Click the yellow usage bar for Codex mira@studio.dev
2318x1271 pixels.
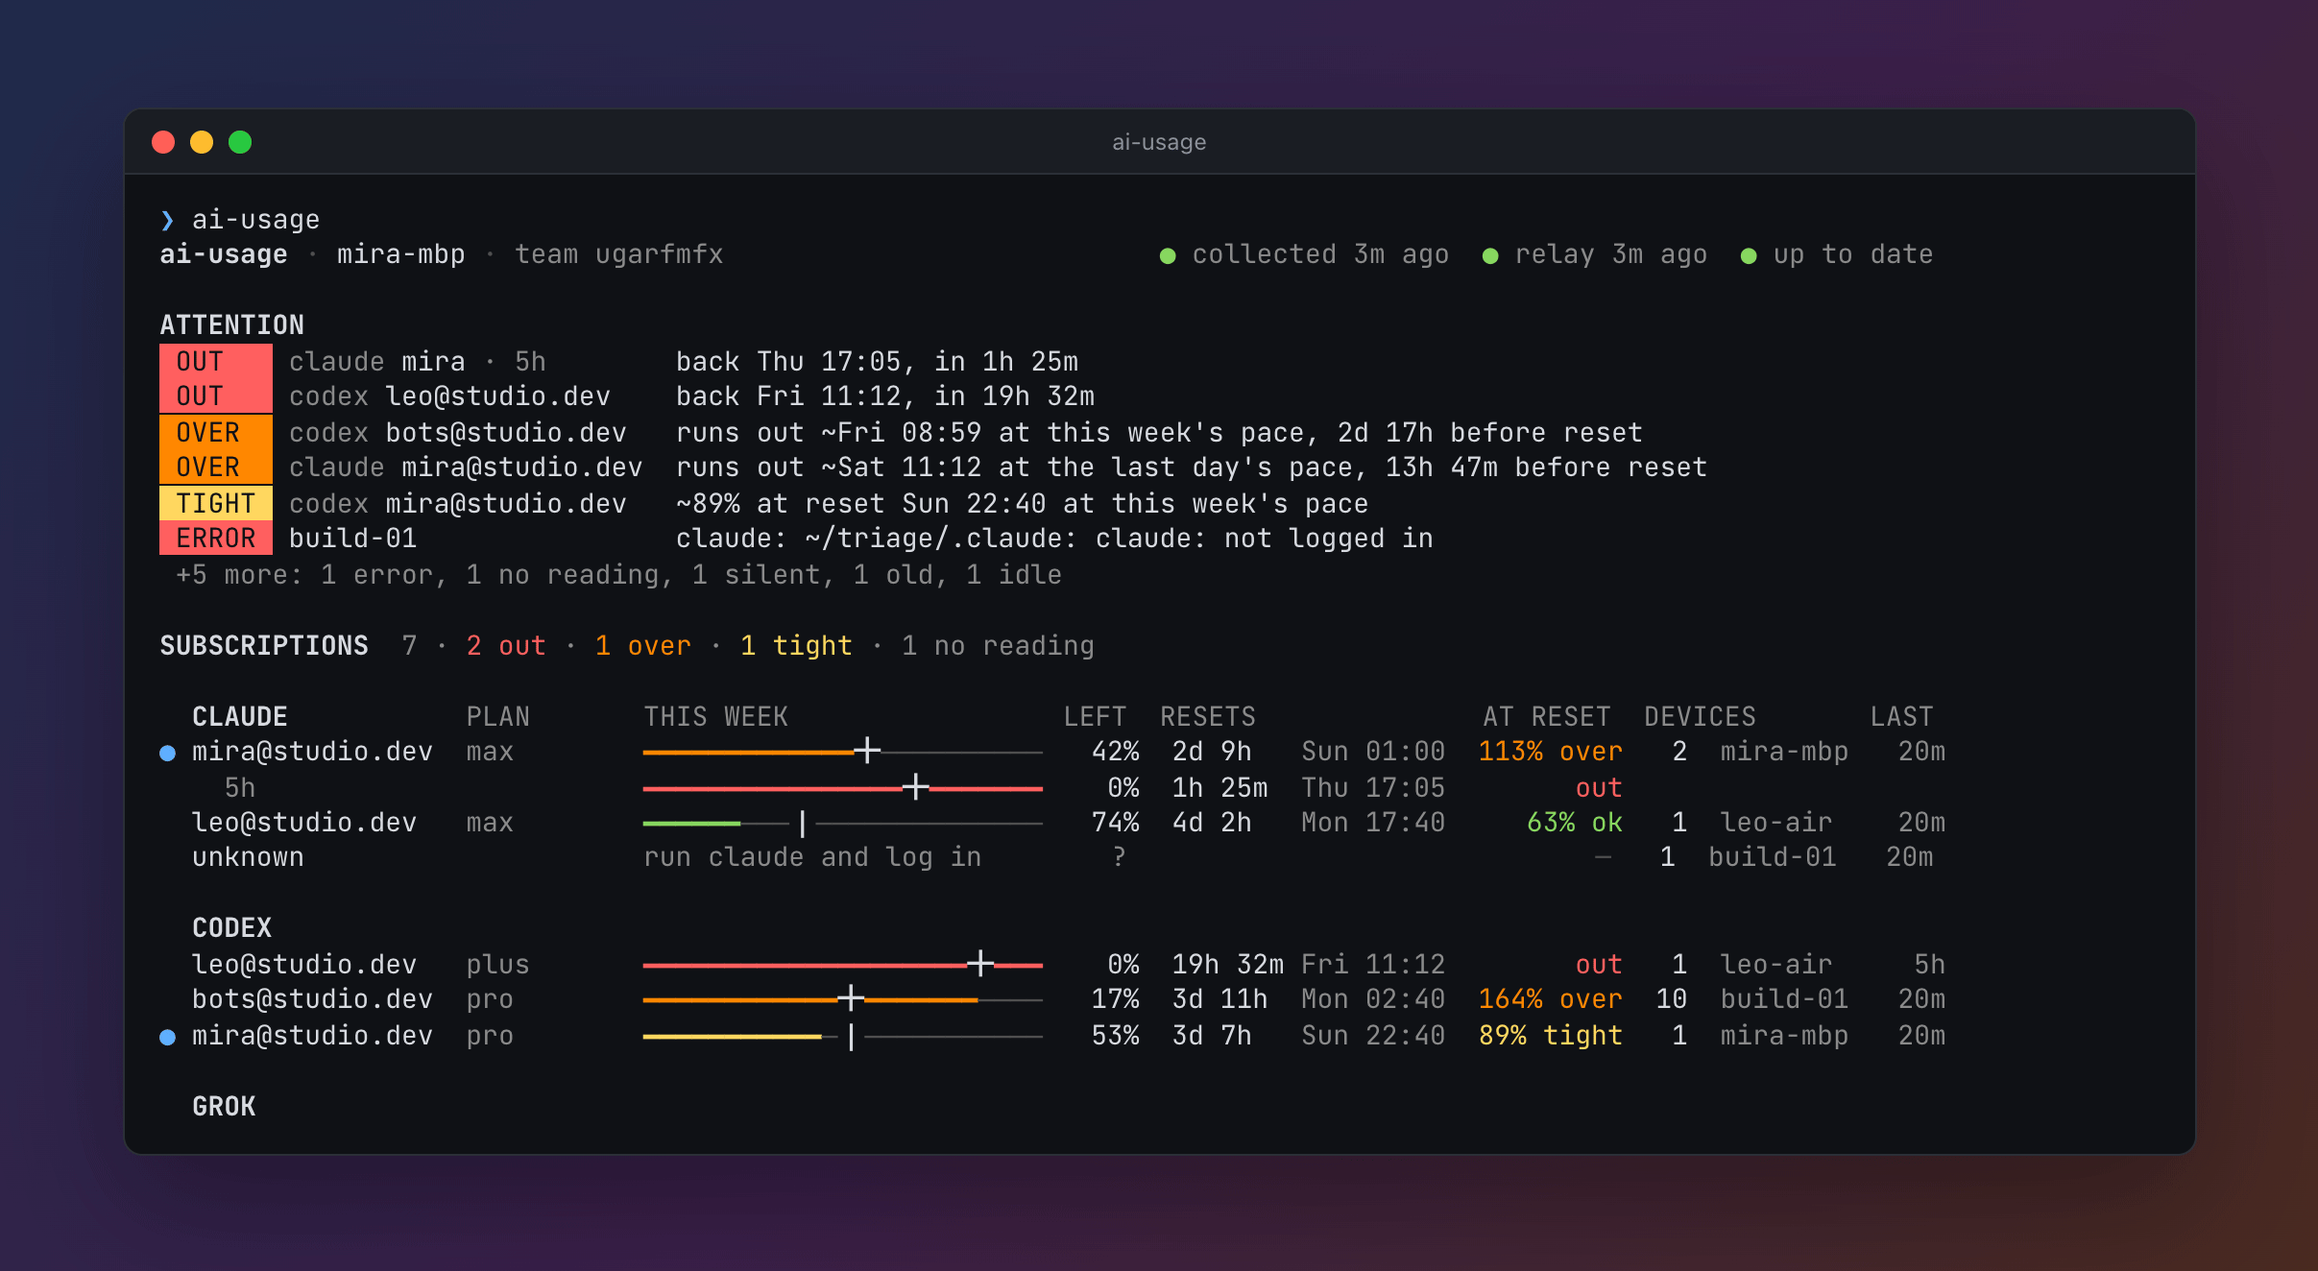843,1036
